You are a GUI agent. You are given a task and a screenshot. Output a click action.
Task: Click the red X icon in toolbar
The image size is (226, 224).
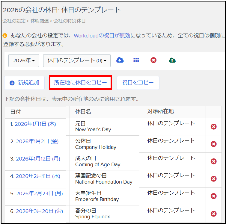click(x=153, y=60)
